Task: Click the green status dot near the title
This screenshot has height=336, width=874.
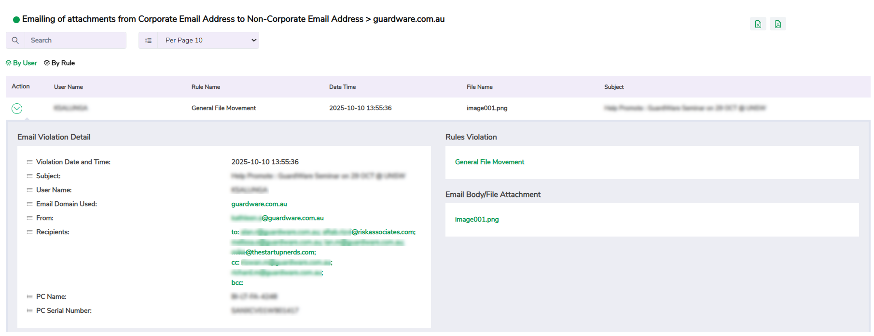Action: [x=17, y=19]
